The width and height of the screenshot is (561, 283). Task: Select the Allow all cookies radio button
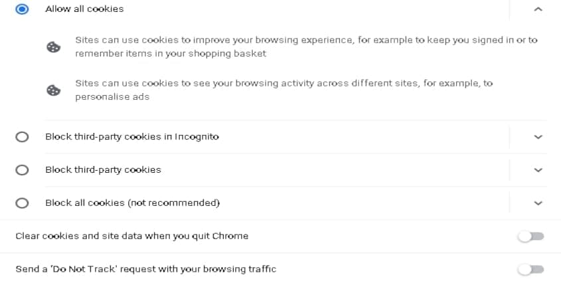[22, 9]
